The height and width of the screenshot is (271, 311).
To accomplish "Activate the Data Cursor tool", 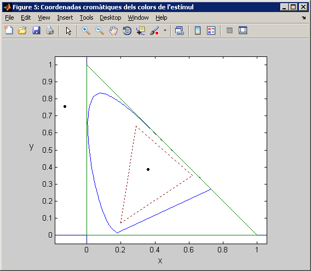I will tap(141, 31).
